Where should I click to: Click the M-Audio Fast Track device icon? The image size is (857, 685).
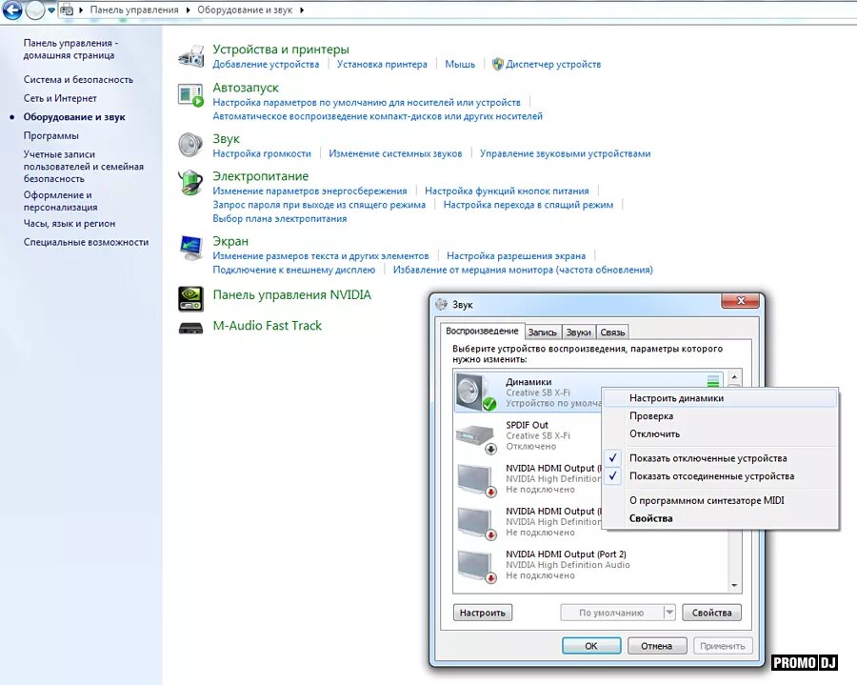pyautogui.click(x=190, y=328)
